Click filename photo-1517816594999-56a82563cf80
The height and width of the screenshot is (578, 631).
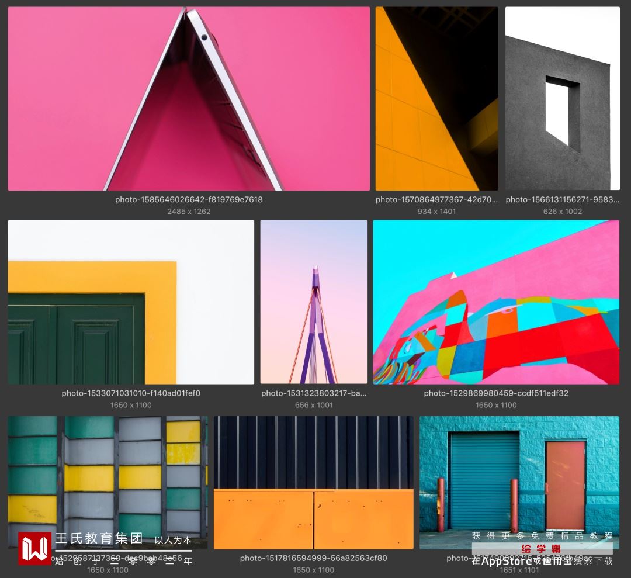pyautogui.click(x=314, y=558)
